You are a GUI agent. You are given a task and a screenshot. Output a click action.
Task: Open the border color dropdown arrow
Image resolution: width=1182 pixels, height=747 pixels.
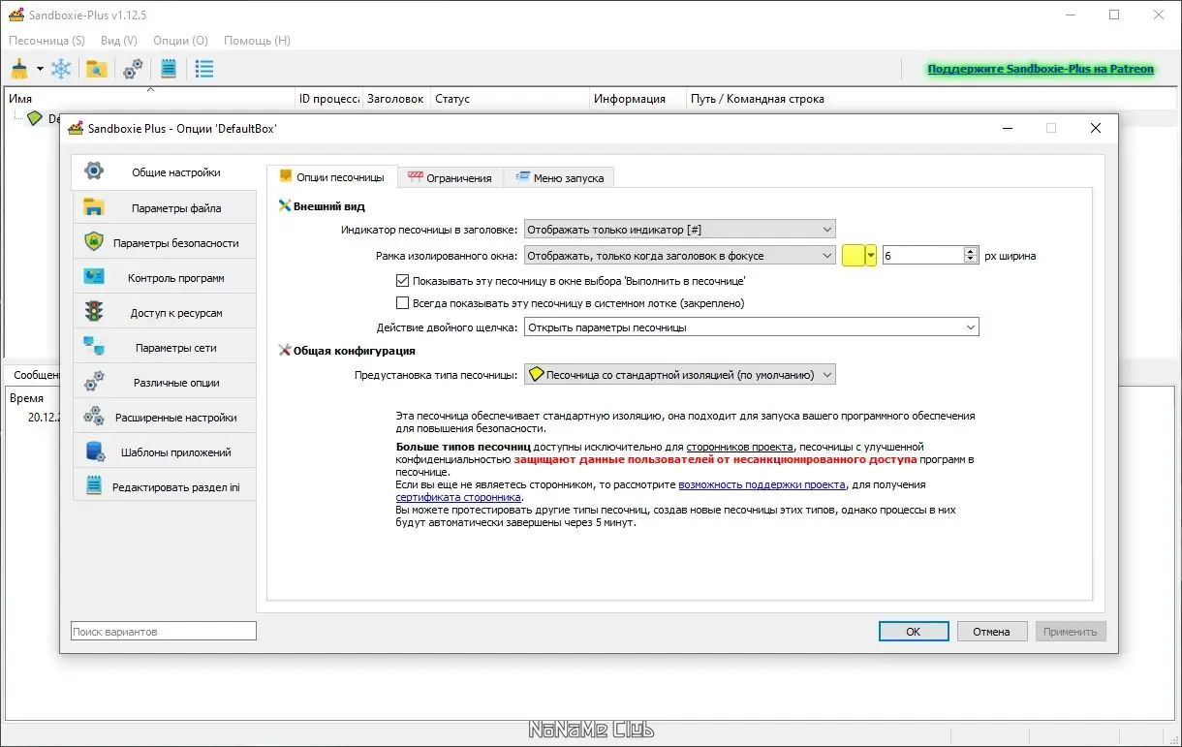tap(871, 256)
